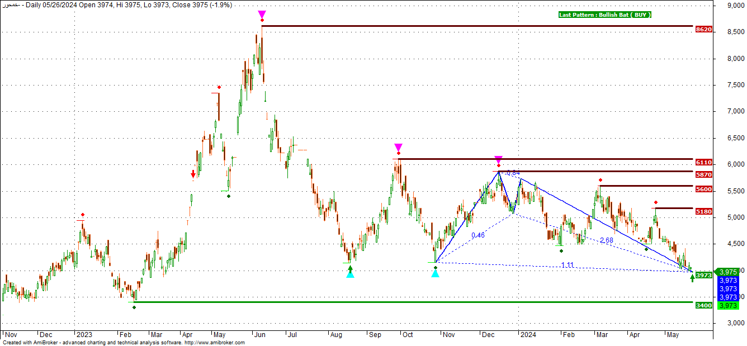The image size is (747, 346).
Task: Click the 1.11 Fibonacci ratio label
Action: pos(568,265)
